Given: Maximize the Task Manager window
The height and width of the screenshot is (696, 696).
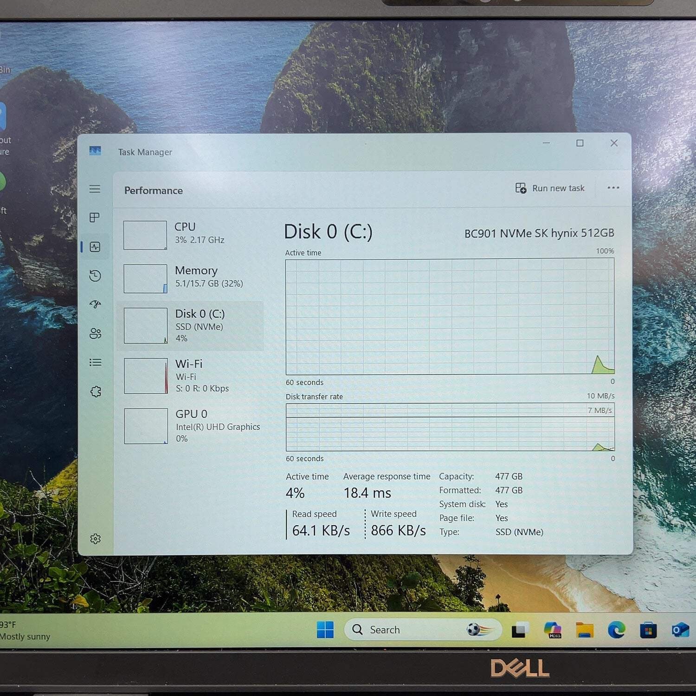Looking at the screenshot, I should (580, 143).
